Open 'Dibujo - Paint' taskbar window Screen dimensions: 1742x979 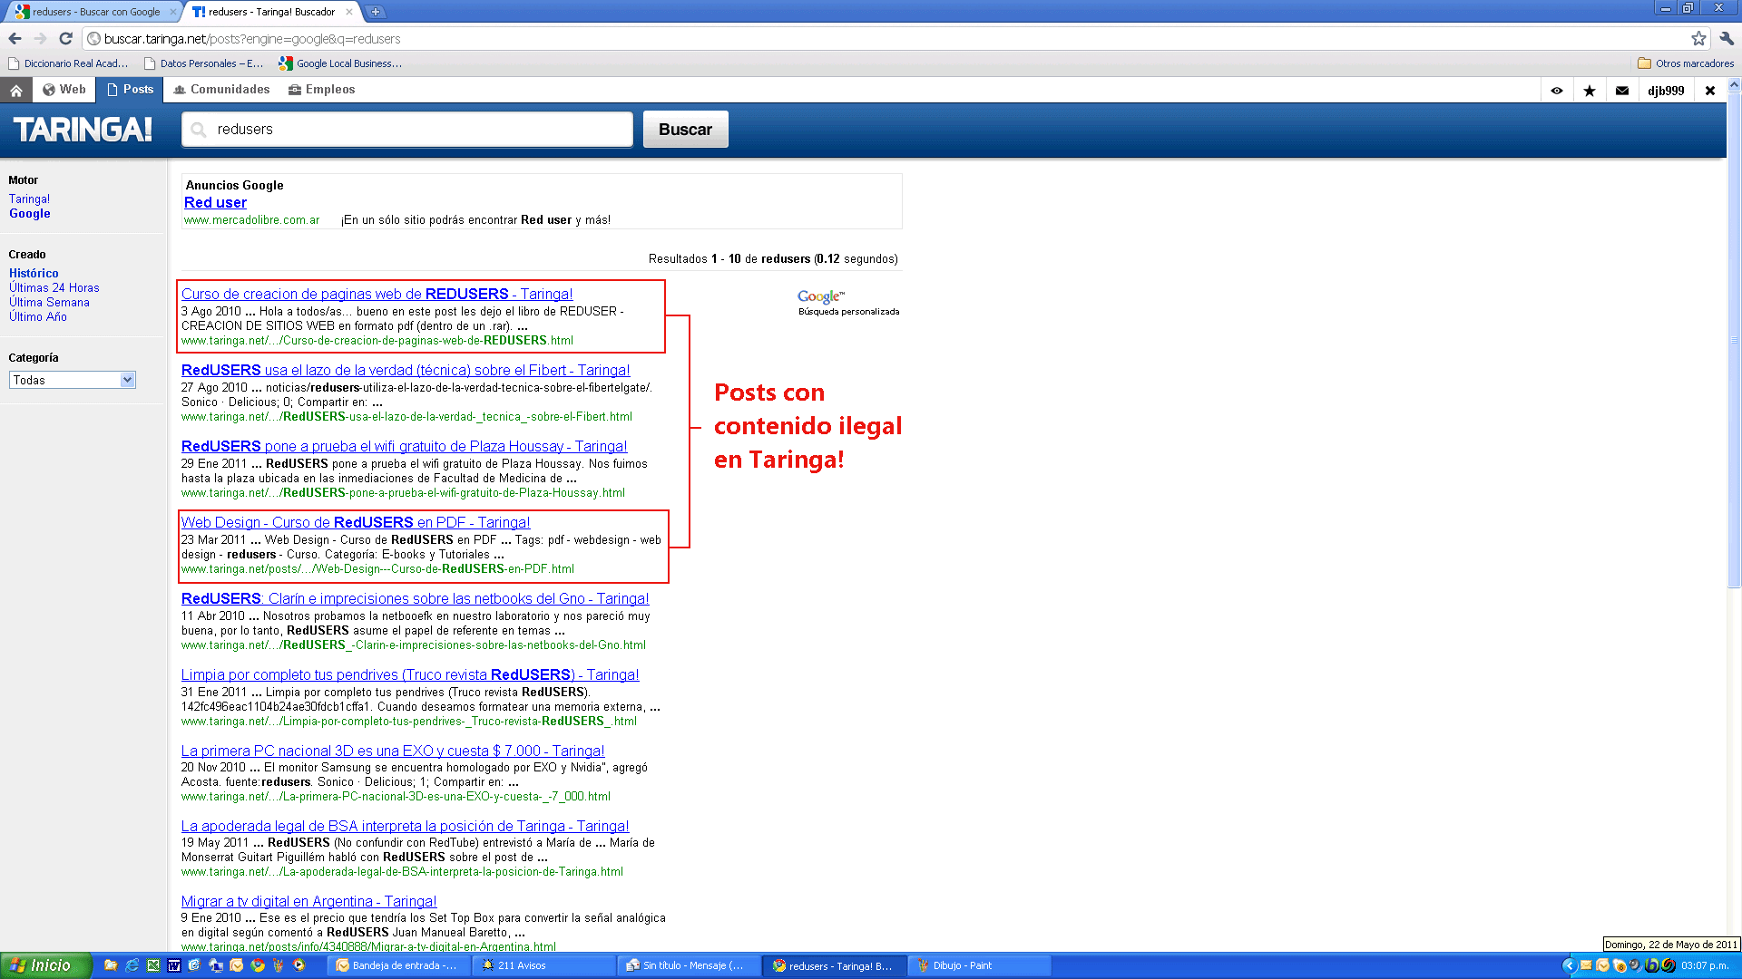tap(979, 965)
